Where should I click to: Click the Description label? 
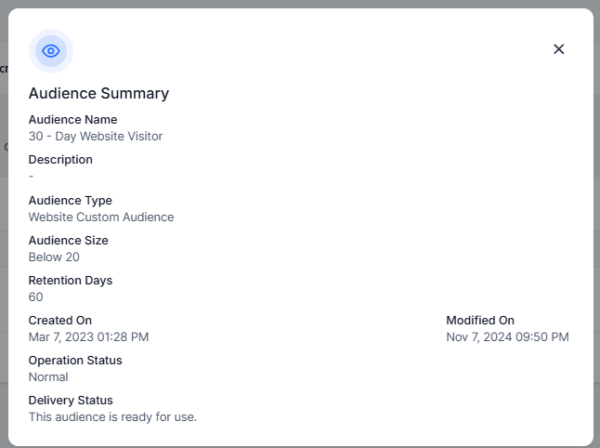(x=60, y=160)
